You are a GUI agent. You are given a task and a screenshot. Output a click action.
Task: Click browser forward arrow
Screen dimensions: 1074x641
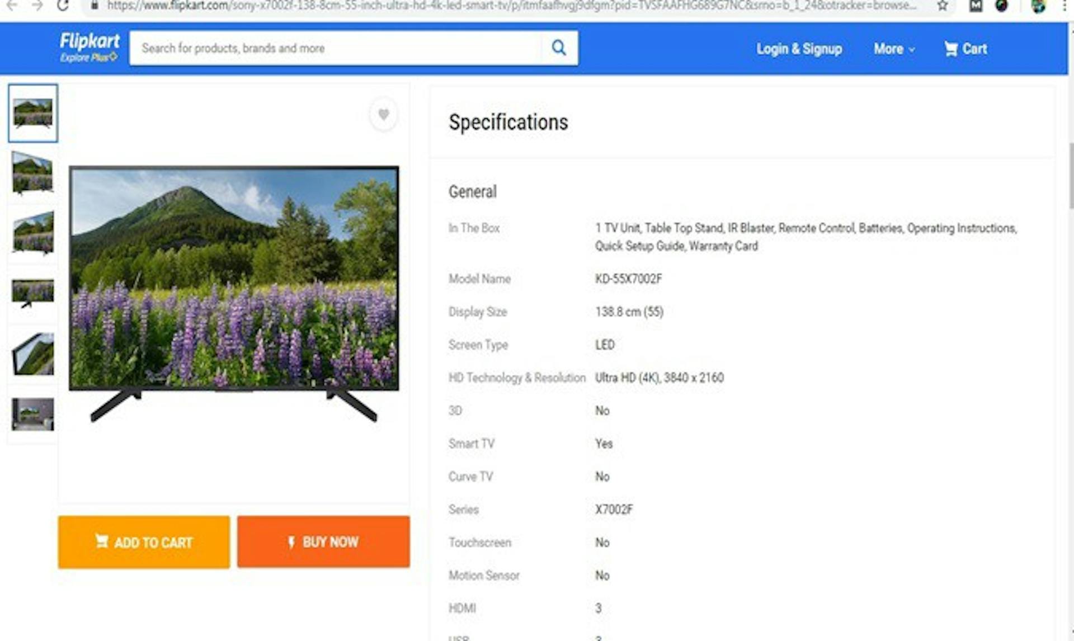tap(37, 6)
